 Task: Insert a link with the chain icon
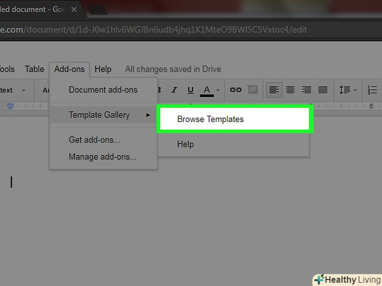236,90
